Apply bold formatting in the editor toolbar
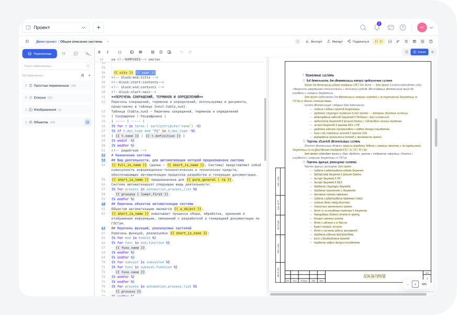This screenshot has width=457, height=315. (x=99, y=52)
